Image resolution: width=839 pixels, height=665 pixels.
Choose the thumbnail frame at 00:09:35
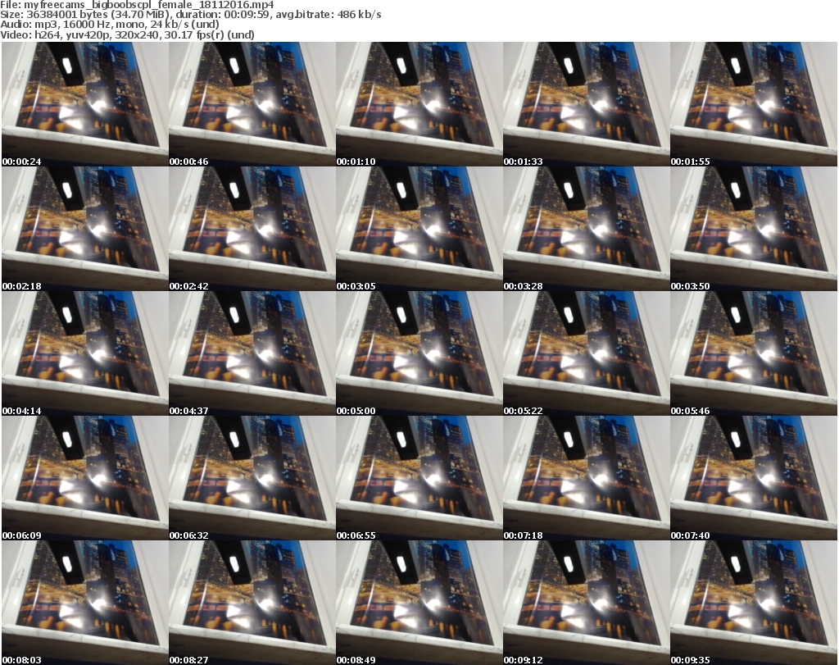click(754, 603)
